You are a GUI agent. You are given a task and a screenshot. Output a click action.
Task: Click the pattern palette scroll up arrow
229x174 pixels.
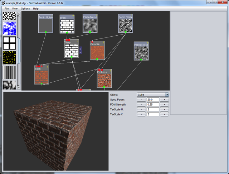pos(19,14)
